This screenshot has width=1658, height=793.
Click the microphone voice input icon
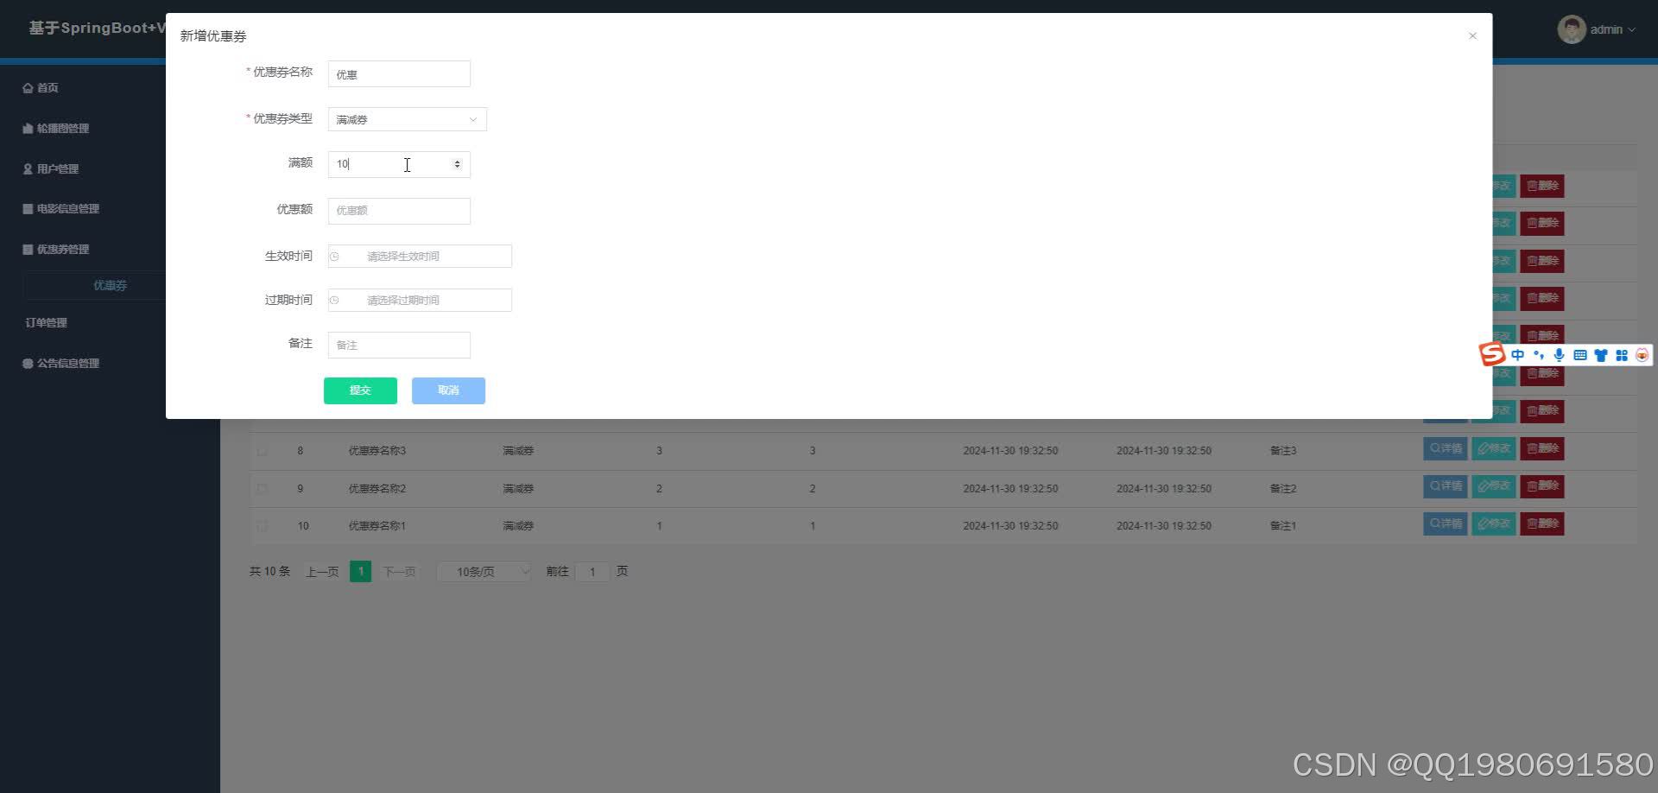(1559, 355)
